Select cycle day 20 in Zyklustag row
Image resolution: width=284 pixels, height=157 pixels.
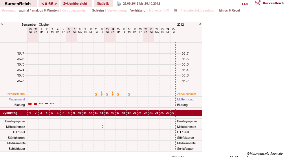pyautogui.click(x=134, y=113)
